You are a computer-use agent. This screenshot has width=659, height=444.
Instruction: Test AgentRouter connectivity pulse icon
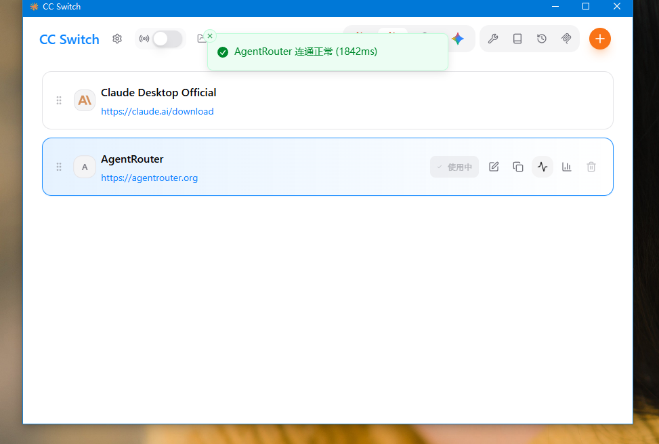pyautogui.click(x=543, y=167)
